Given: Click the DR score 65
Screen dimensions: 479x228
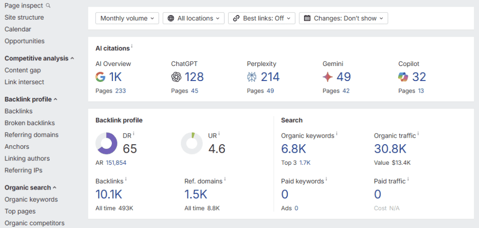Looking at the screenshot, I should (x=130, y=149).
